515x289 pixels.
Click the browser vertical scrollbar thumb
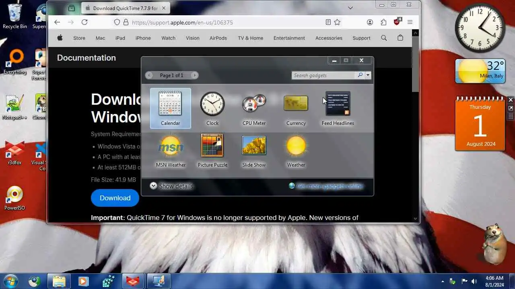[x=415, y=64]
